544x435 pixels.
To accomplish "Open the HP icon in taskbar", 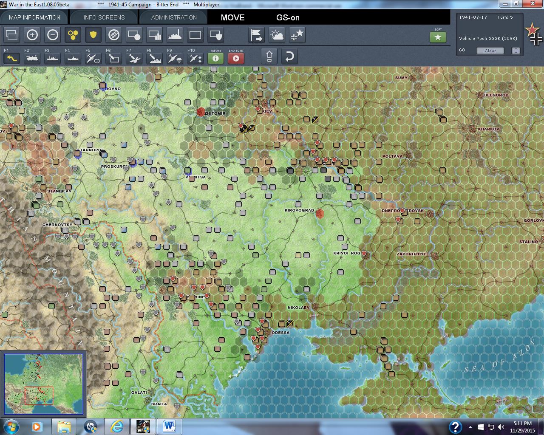I will click(x=91, y=427).
